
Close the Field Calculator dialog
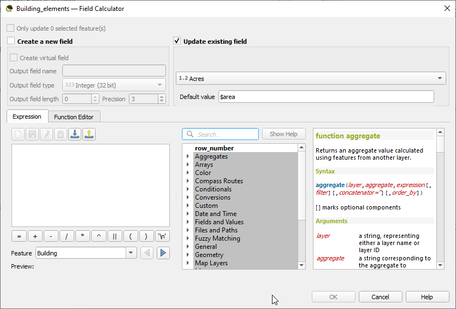[x=447, y=8]
